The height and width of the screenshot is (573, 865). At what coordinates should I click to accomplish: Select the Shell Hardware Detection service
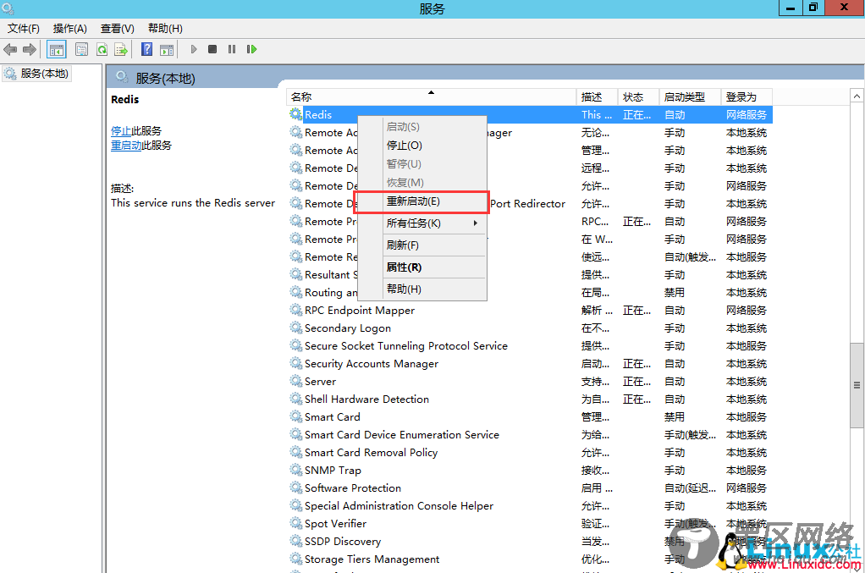(x=530, y=399)
